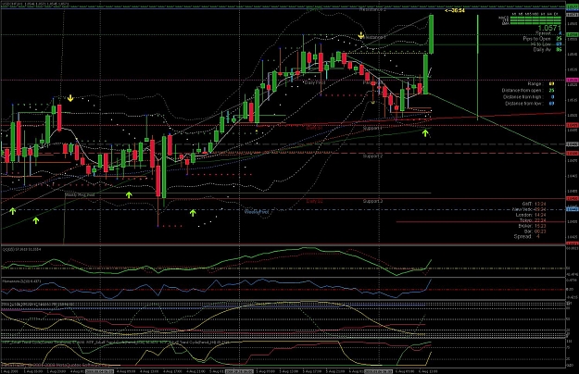The height and width of the screenshot is (374, 579).
Task: Click the large green 1.0571 price readout
Action: point(549,28)
